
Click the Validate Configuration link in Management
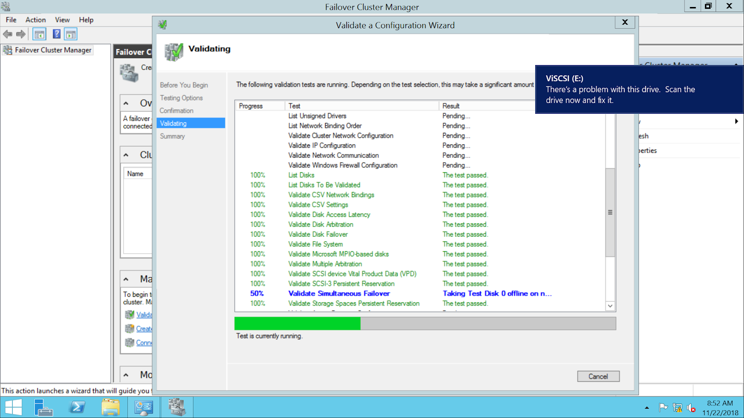144,315
